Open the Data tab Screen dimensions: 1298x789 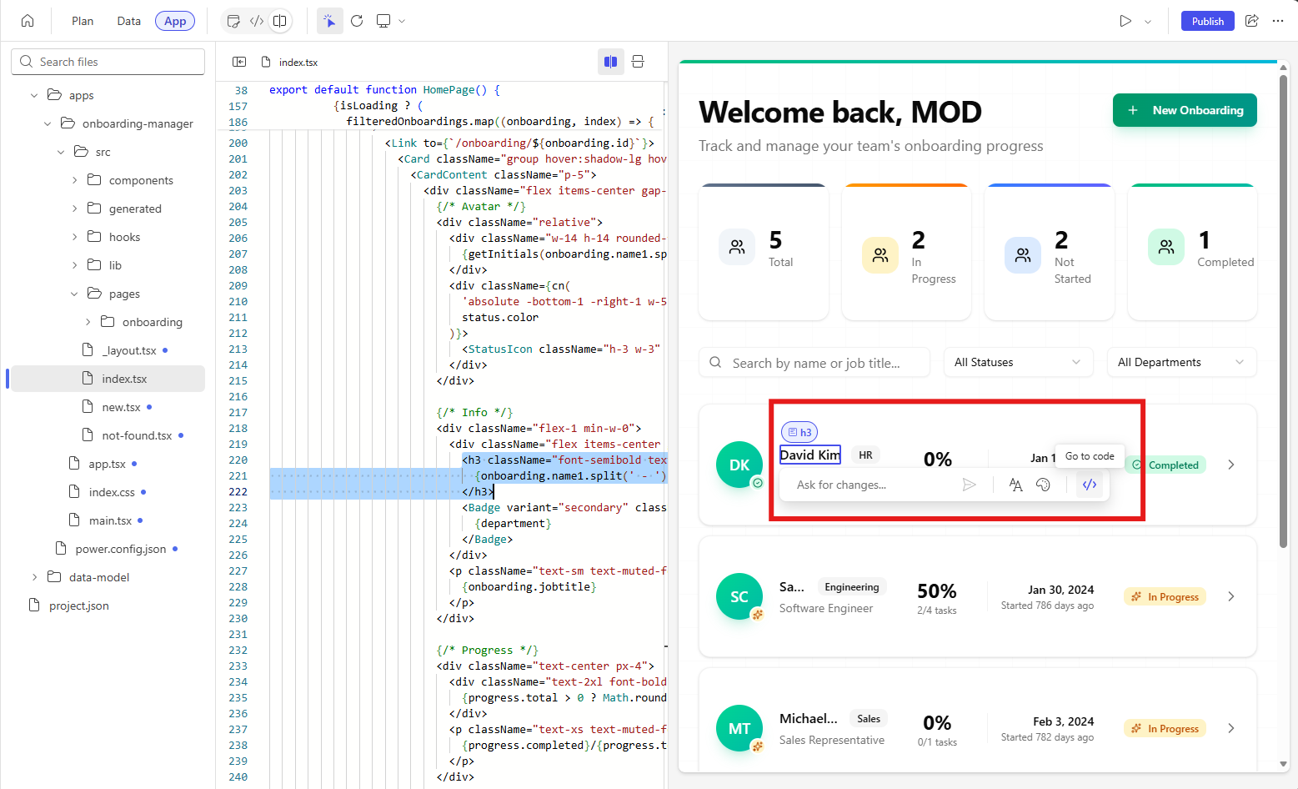(x=128, y=21)
